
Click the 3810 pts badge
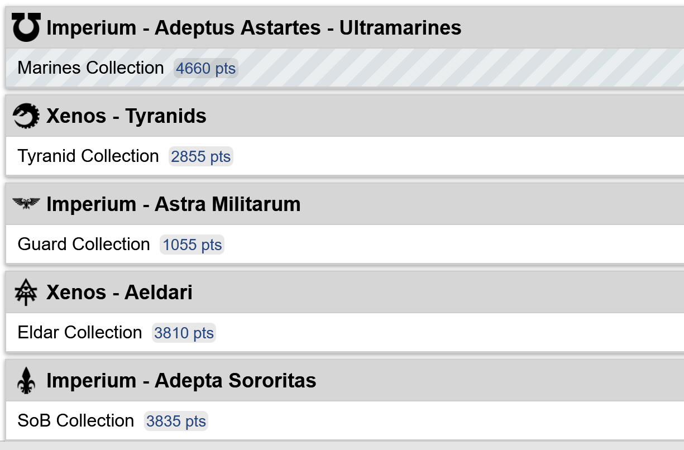(184, 333)
